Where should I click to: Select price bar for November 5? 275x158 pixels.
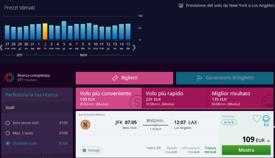64,30
